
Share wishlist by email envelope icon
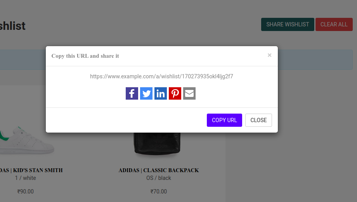(x=189, y=93)
